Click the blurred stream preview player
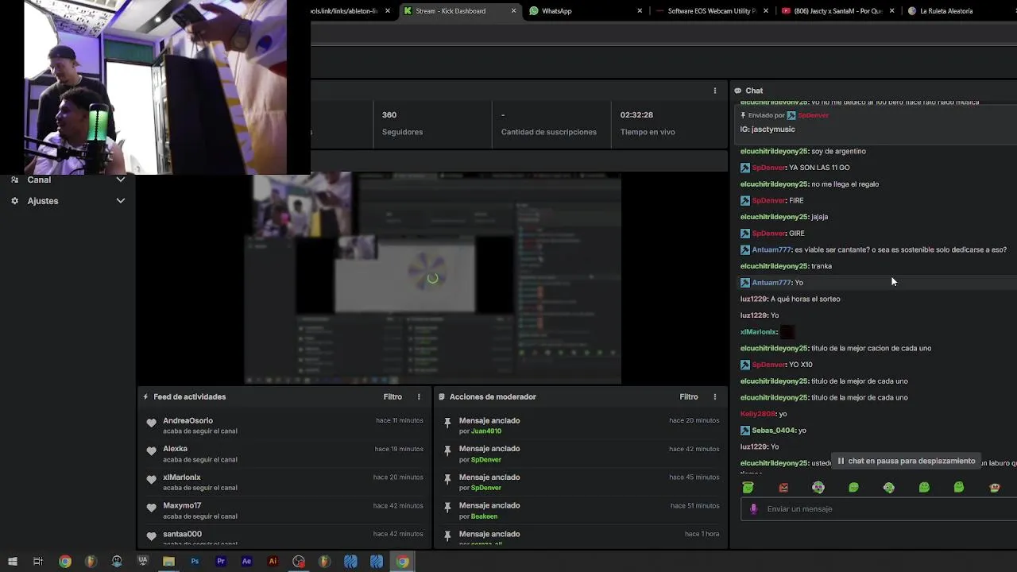This screenshot has height=572, width=1017. [432, 278]
